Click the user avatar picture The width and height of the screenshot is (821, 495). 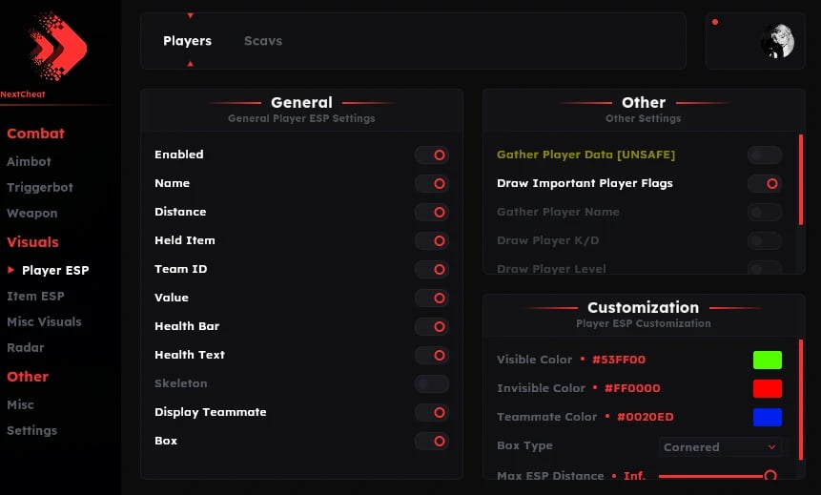click(777, 41)
